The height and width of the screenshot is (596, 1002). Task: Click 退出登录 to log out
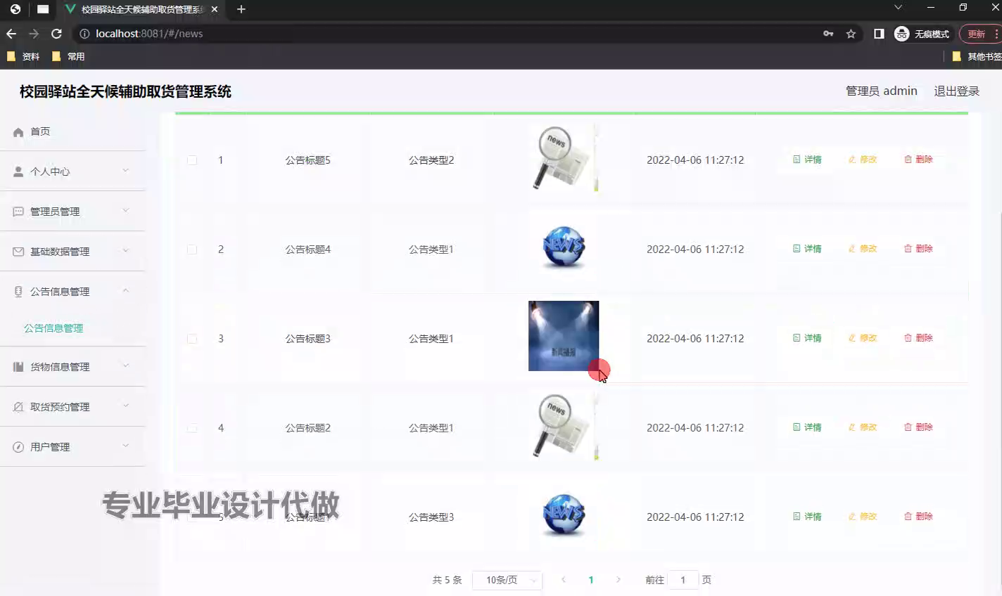point(956,91)
